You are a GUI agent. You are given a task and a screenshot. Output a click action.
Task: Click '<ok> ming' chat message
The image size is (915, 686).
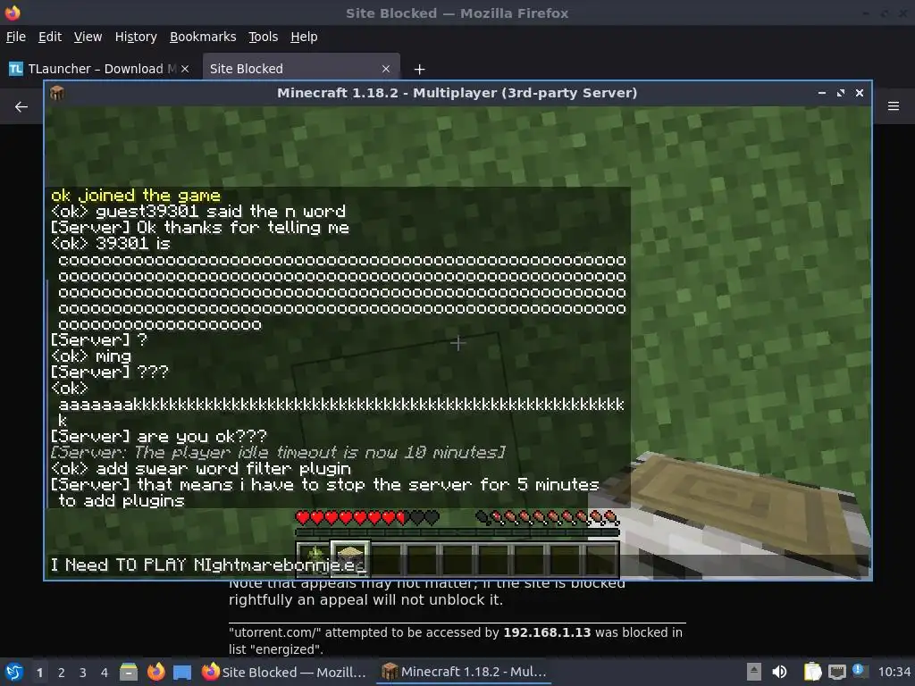pyautogui.click(x=90, y=356)
